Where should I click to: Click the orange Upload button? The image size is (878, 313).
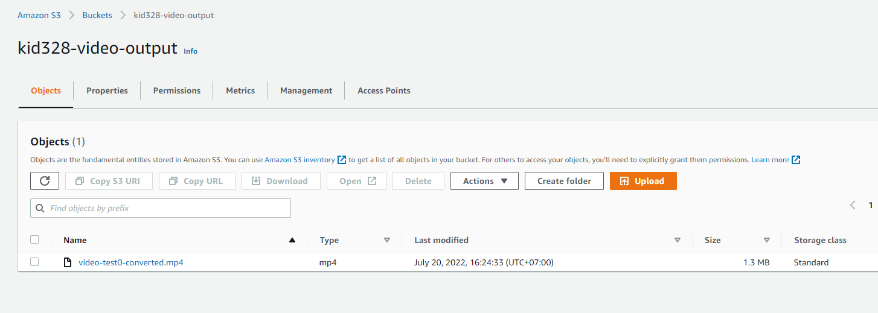(643, 181)
